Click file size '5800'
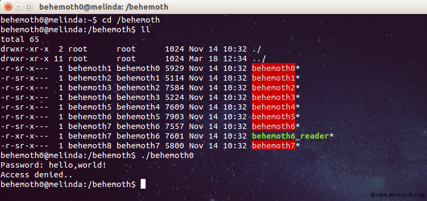 click(x=175, y=146)
